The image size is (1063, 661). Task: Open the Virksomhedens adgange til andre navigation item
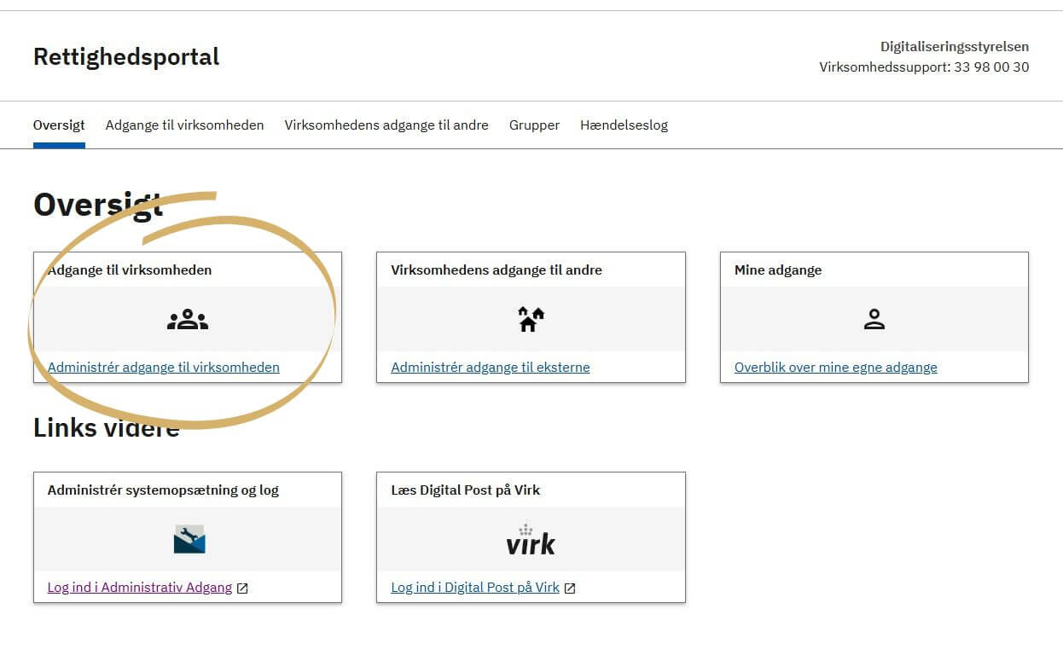[386, 125]
